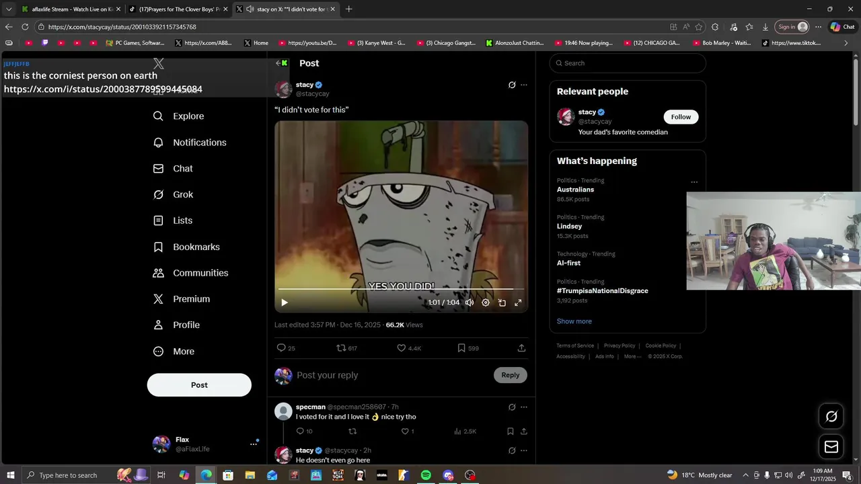Bookmark specman's reply
The image size is (861, 484).
pyautogui.click(x=511, y=432)
